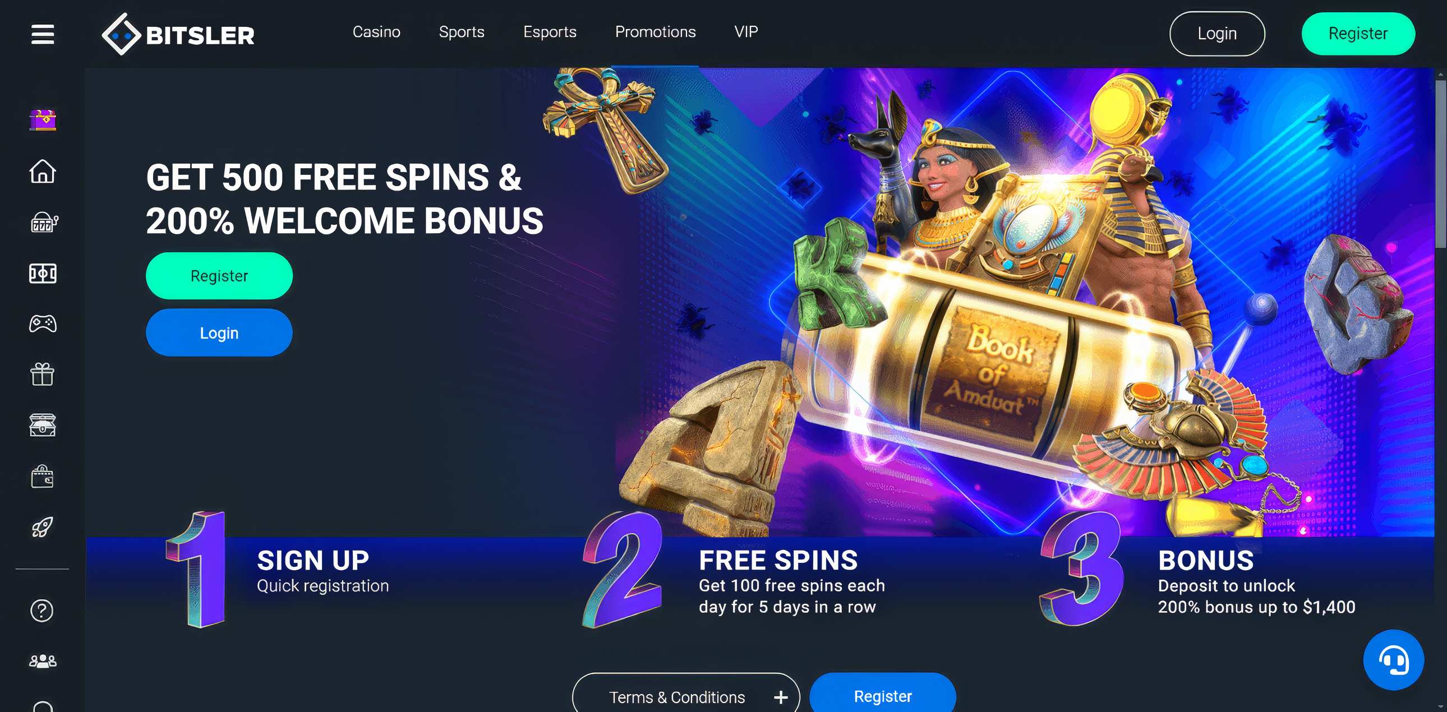Click green Register button under welcome bonus
This screenshot has width=1447, height=712.
(219, 276)
